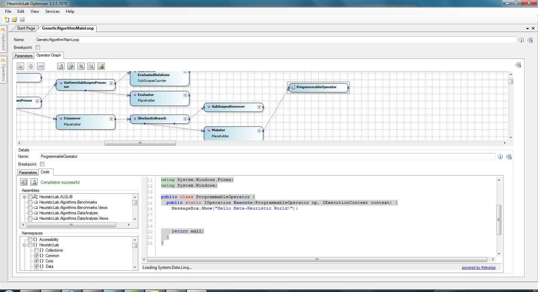Collapse the HeuristicLab namespace tree node
This screenshot has height=292, width=538.
tap(24, 245)
